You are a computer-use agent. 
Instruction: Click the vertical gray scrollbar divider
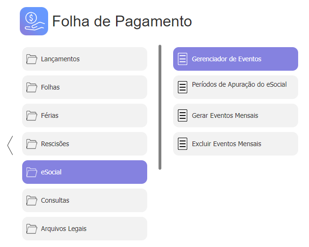pos(160,107)
